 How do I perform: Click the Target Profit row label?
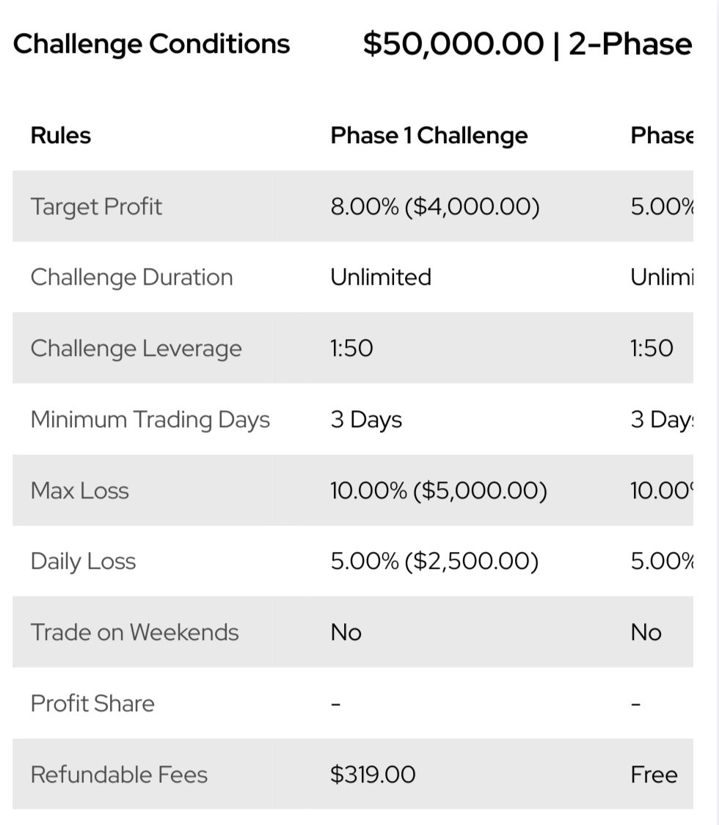96,206
